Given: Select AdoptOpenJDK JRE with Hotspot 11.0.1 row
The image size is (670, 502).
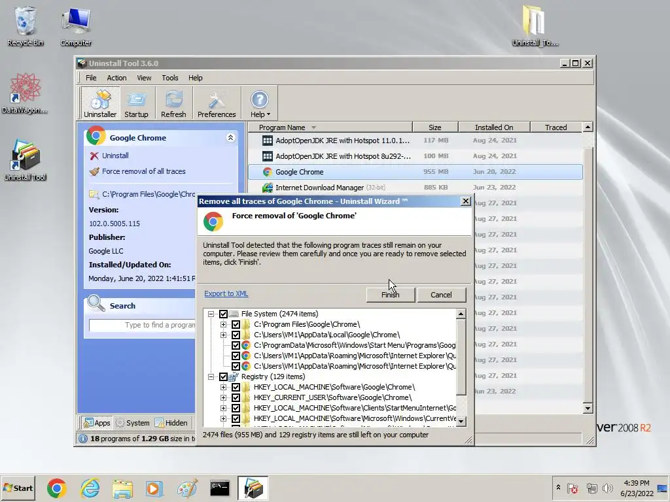Looking at the screenshot, I should (x=415, y=141).
